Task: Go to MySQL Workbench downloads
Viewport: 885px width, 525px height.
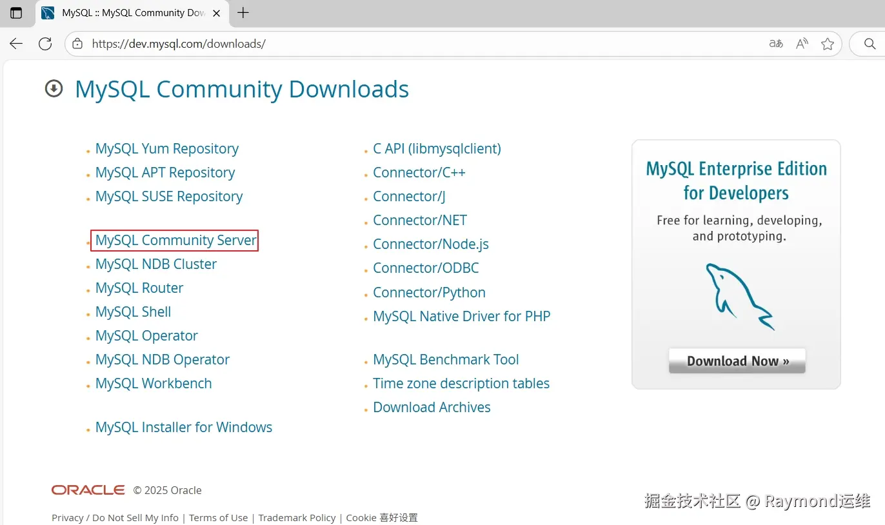Action: pyautogui.click(x=154, y=384)
